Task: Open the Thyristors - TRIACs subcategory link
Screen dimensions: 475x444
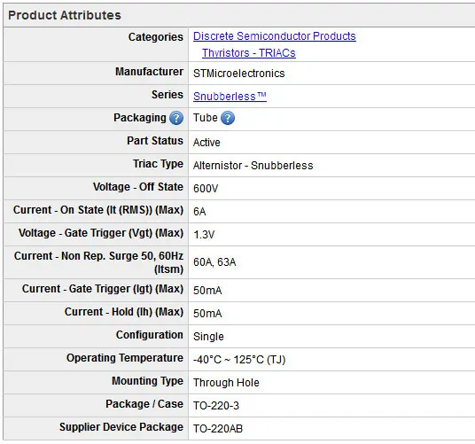Action: [249, 53]
